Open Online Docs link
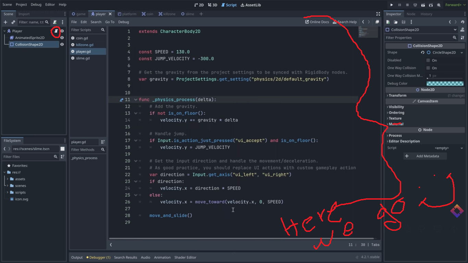This screenshot has width=468, height=263. pos(317,22)
